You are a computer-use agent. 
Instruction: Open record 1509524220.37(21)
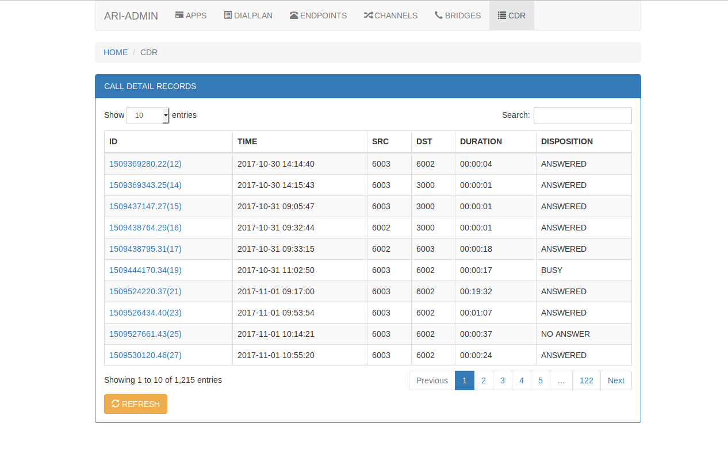coord(145,291)
